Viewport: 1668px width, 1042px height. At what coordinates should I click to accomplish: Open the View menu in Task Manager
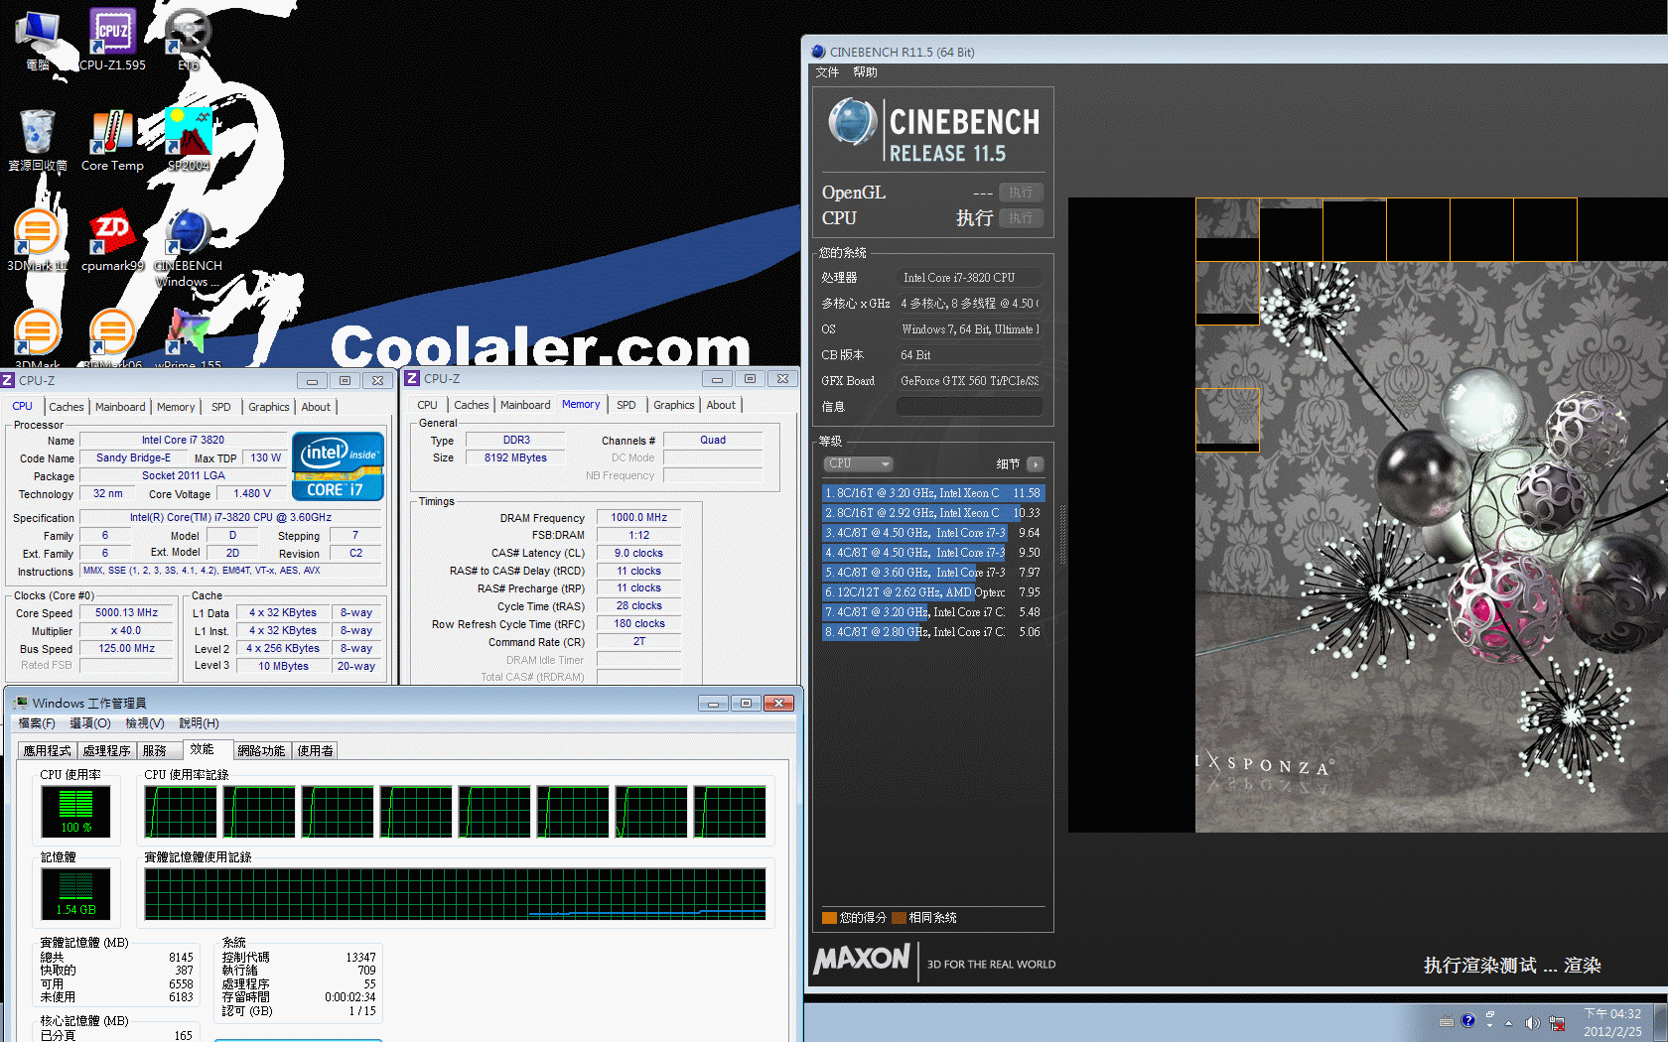click(x=145, y=723)
